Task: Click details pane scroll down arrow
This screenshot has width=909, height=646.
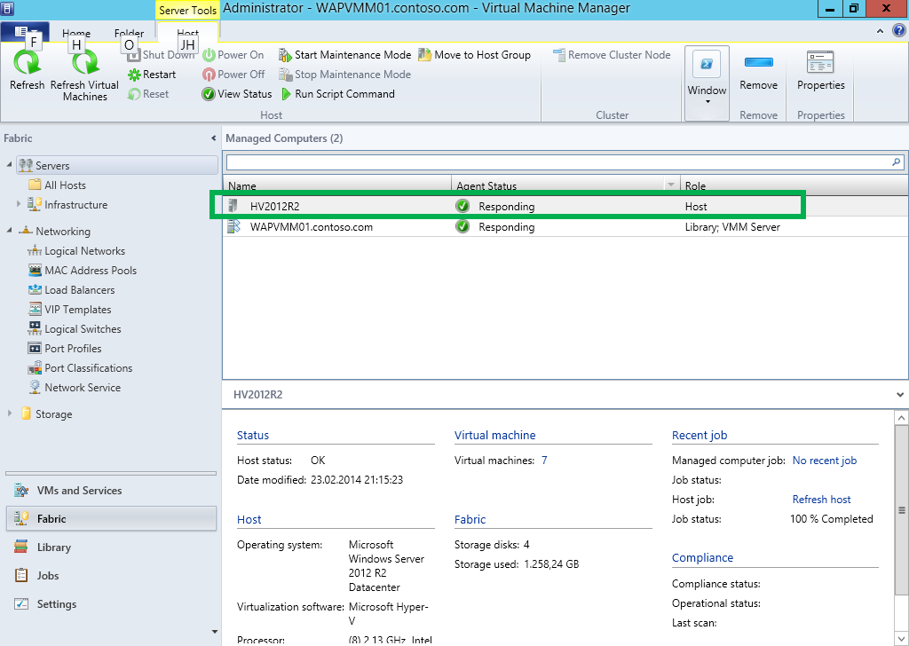Action: (902, 639)
